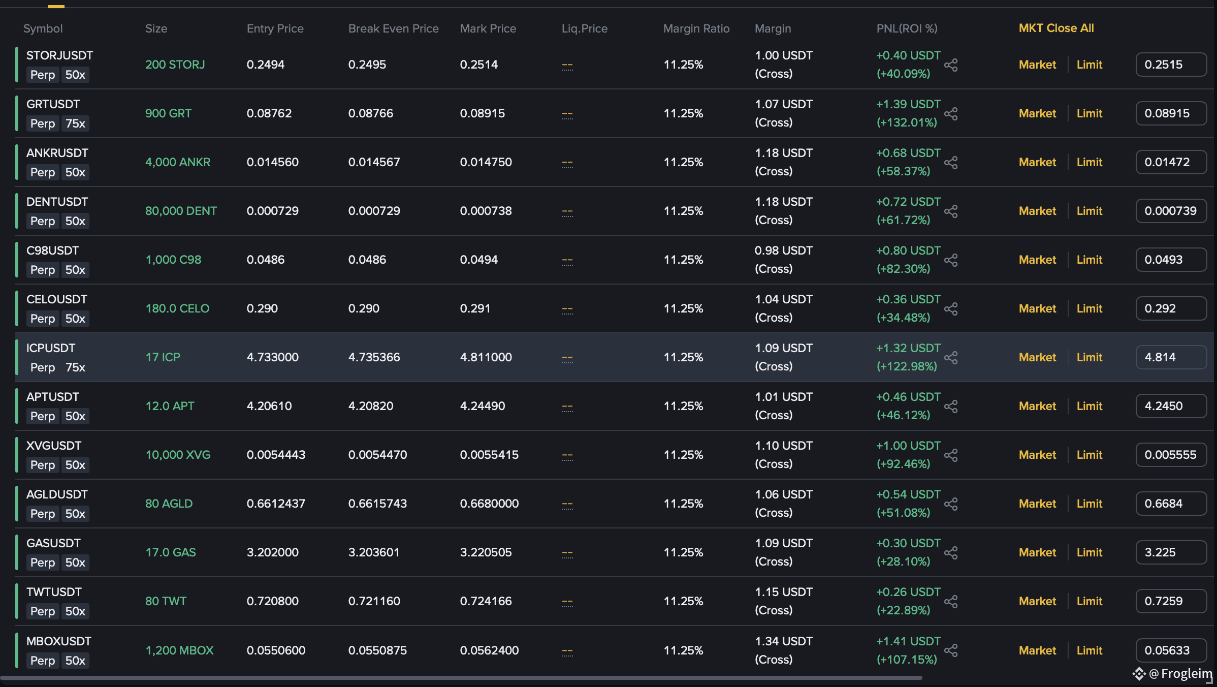1217x687 pixels.
Task: Click the AGLDUSDT price input box
Action: [1171, 504]
